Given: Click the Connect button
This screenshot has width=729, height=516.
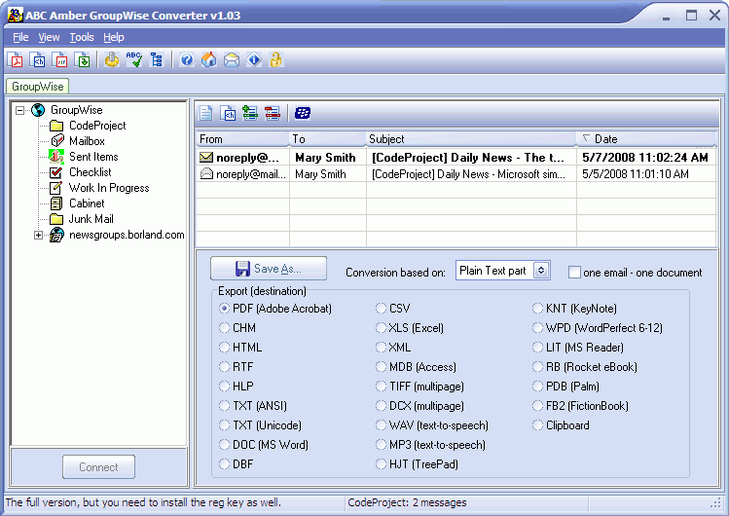Looking at the screenshot, I should click(x=98, y=466).
